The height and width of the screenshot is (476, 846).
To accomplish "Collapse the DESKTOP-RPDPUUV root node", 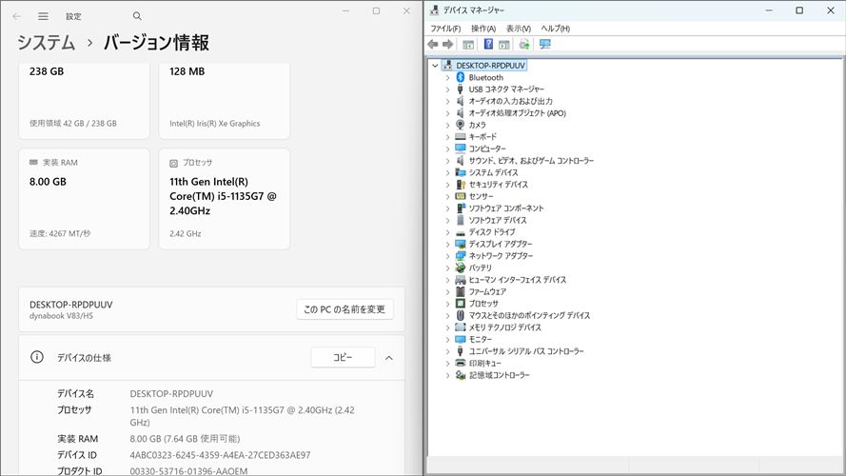I will tap(435, 66).
